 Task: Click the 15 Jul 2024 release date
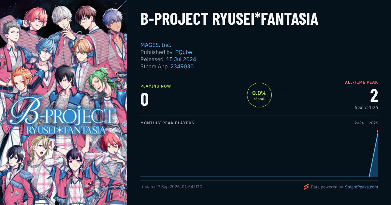tap(181, 59)
